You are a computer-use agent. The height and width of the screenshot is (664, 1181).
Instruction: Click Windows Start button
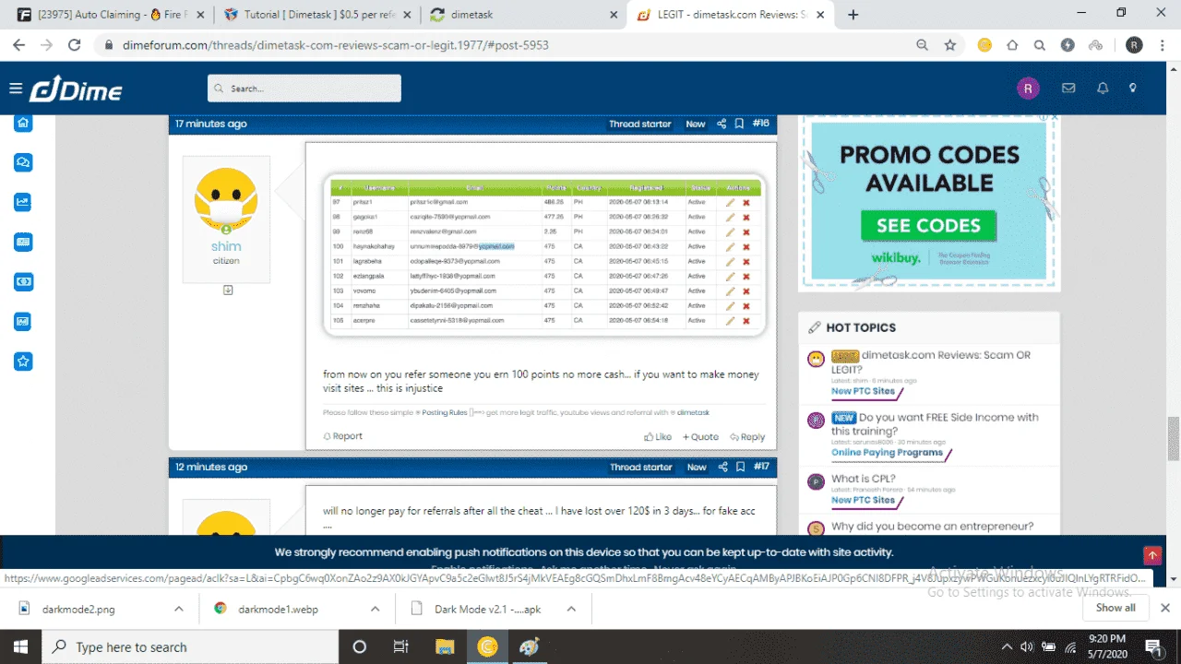coord(18,646)
